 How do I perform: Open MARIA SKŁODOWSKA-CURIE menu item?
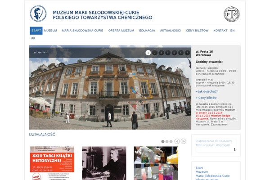coord(82,31)
